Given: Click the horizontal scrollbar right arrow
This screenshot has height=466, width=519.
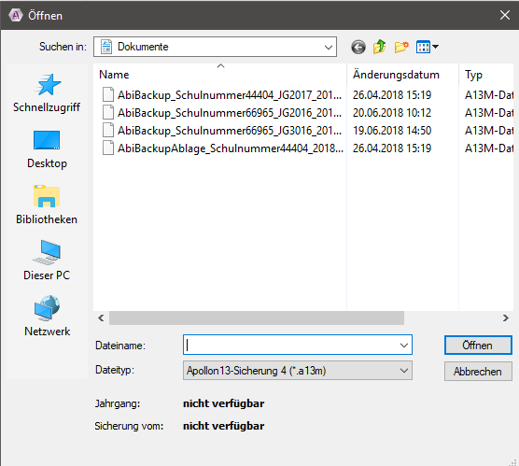Looking at the screenshot, I should (x=505, y=318).
